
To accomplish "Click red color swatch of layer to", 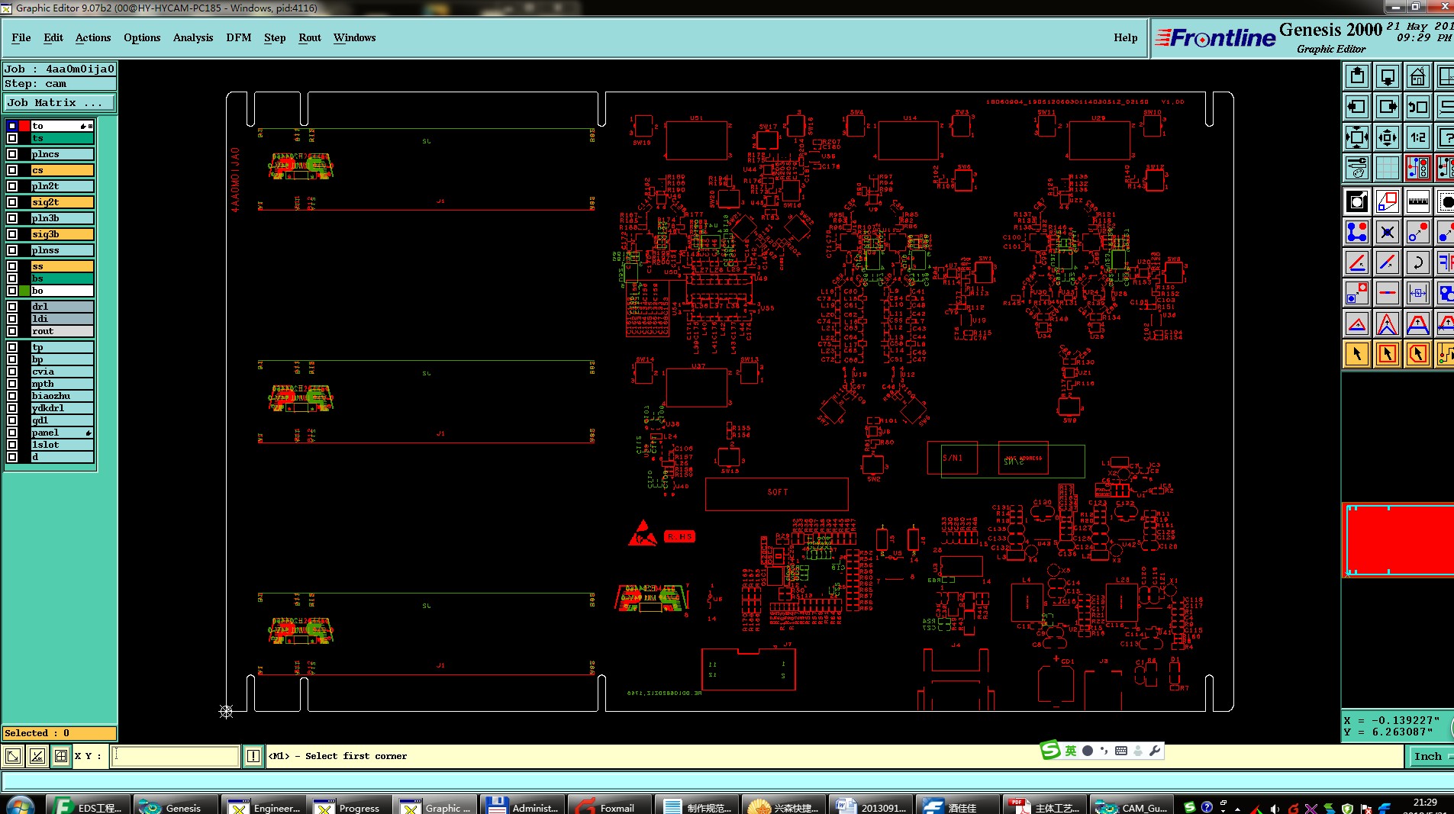I will [24, 126].
